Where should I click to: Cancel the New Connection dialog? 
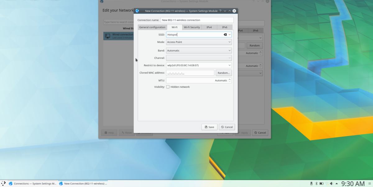[x=227, y=127]
